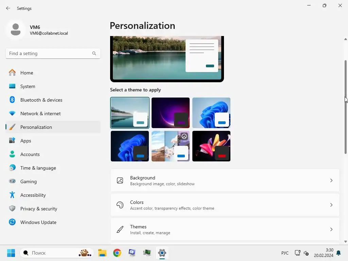Click the Gaming controller icon
This screenshot has height=261, width=348.
(12, 181)
